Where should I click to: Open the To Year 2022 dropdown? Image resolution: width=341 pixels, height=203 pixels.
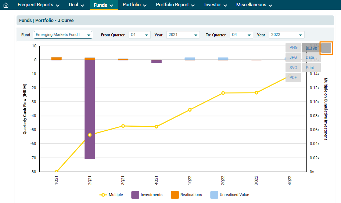click(287, 35)
